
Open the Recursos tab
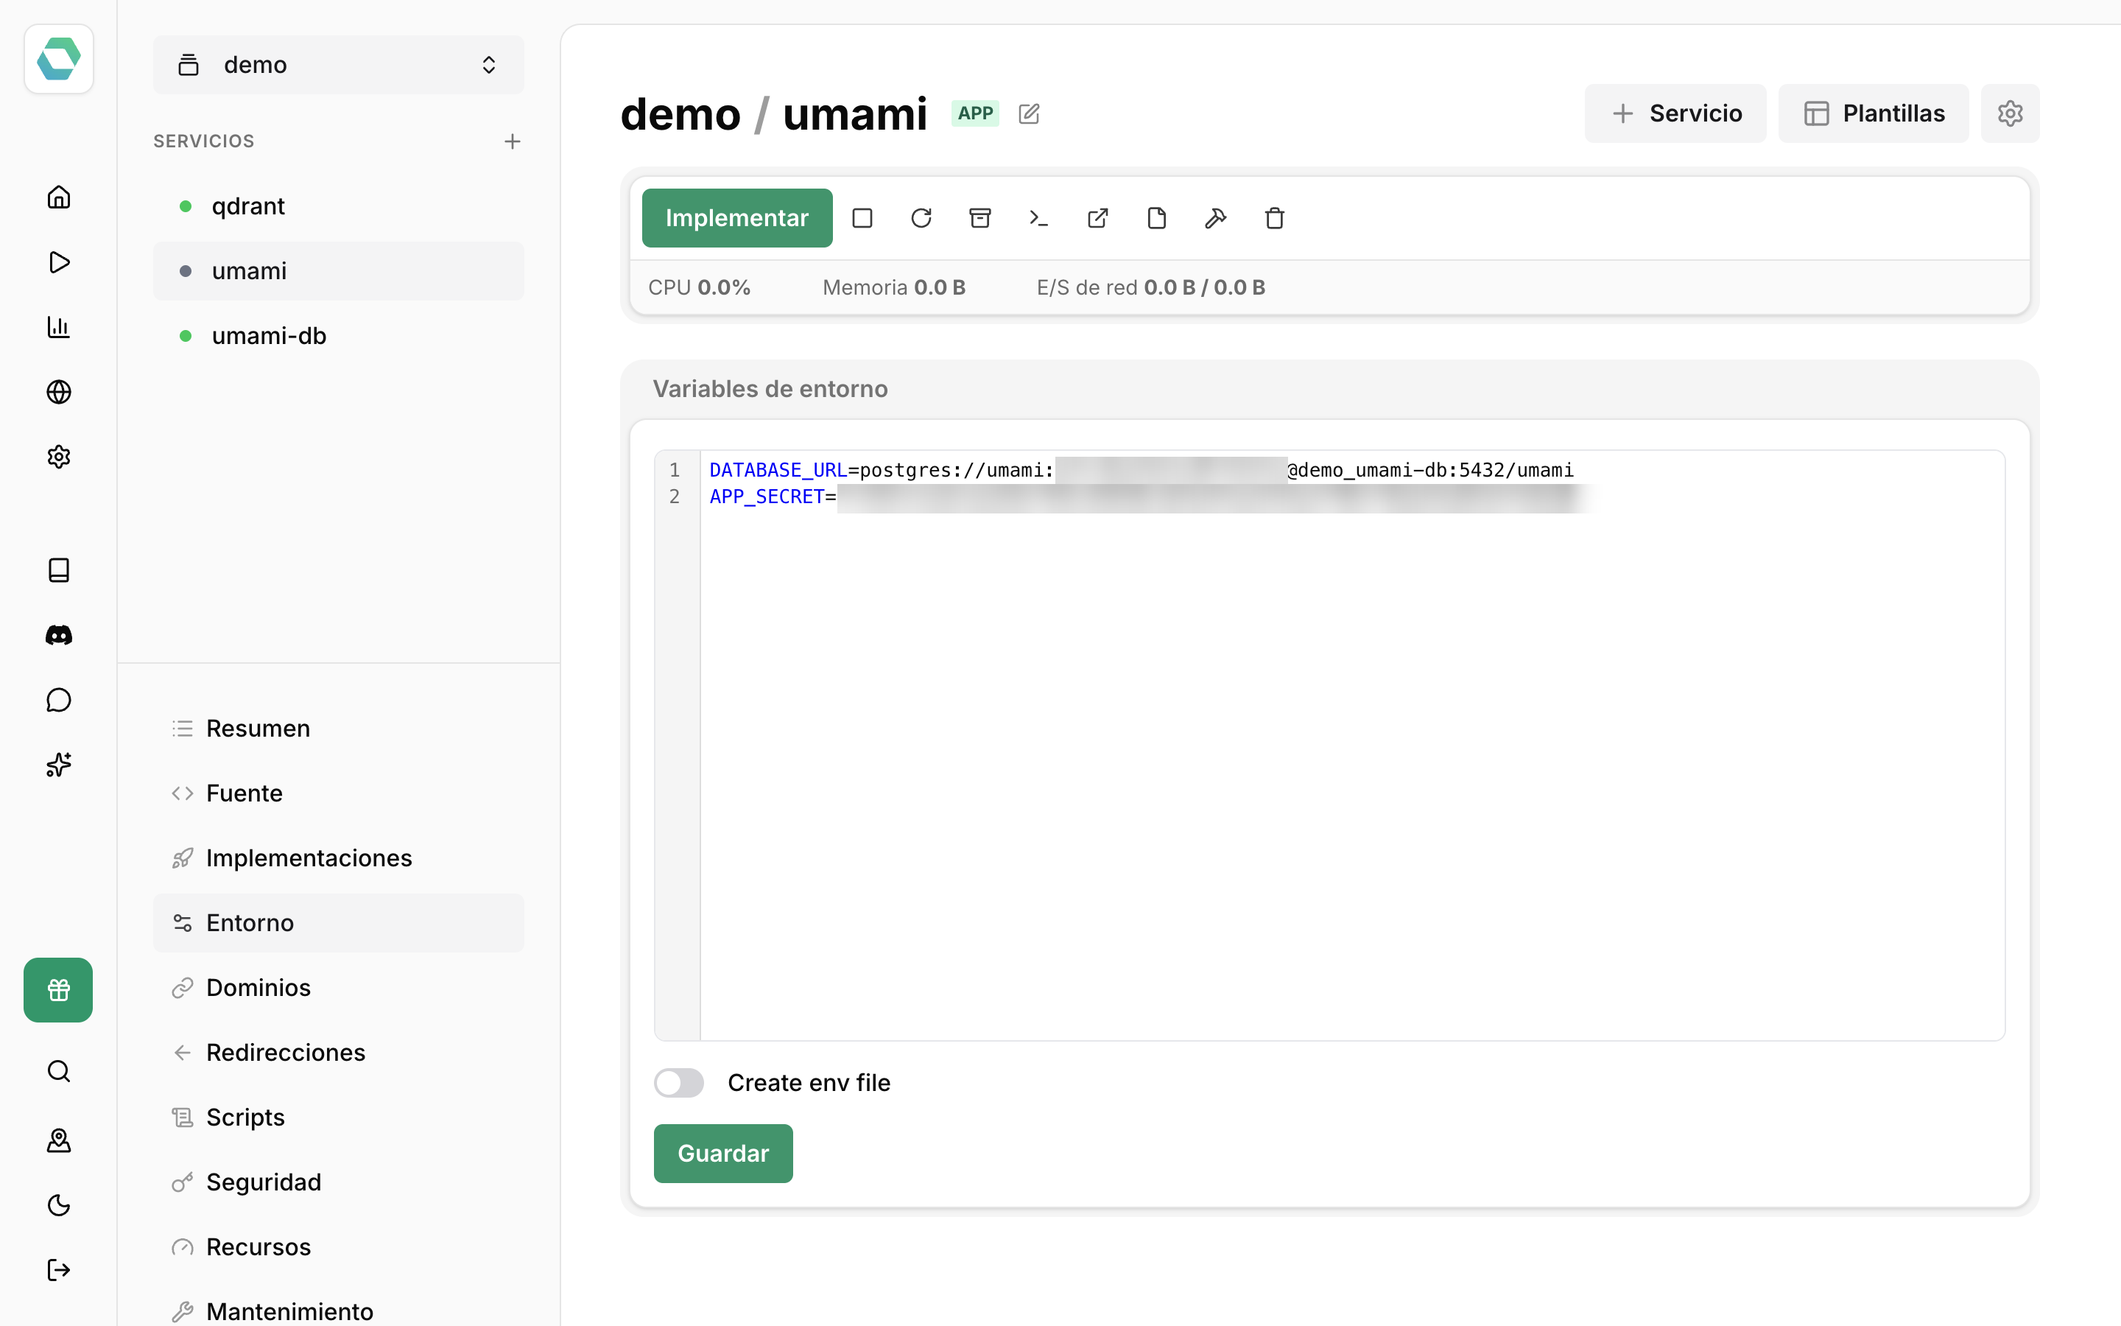[x=338, y=1247]
